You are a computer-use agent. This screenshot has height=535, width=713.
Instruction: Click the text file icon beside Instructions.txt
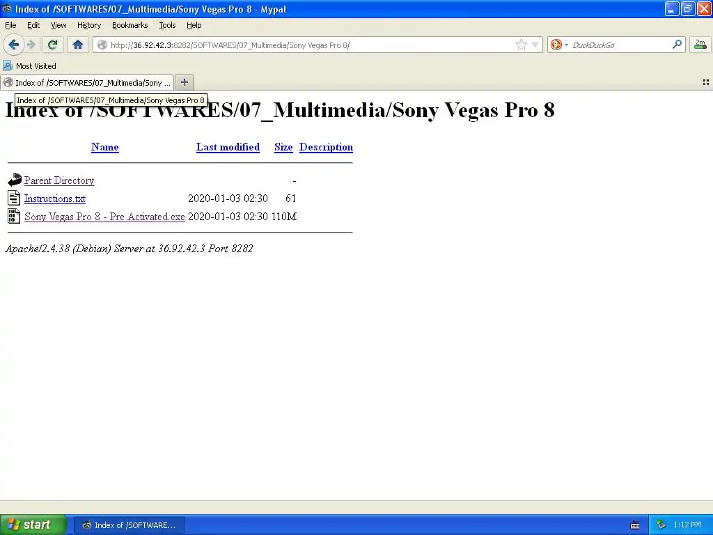pos(14,198)
